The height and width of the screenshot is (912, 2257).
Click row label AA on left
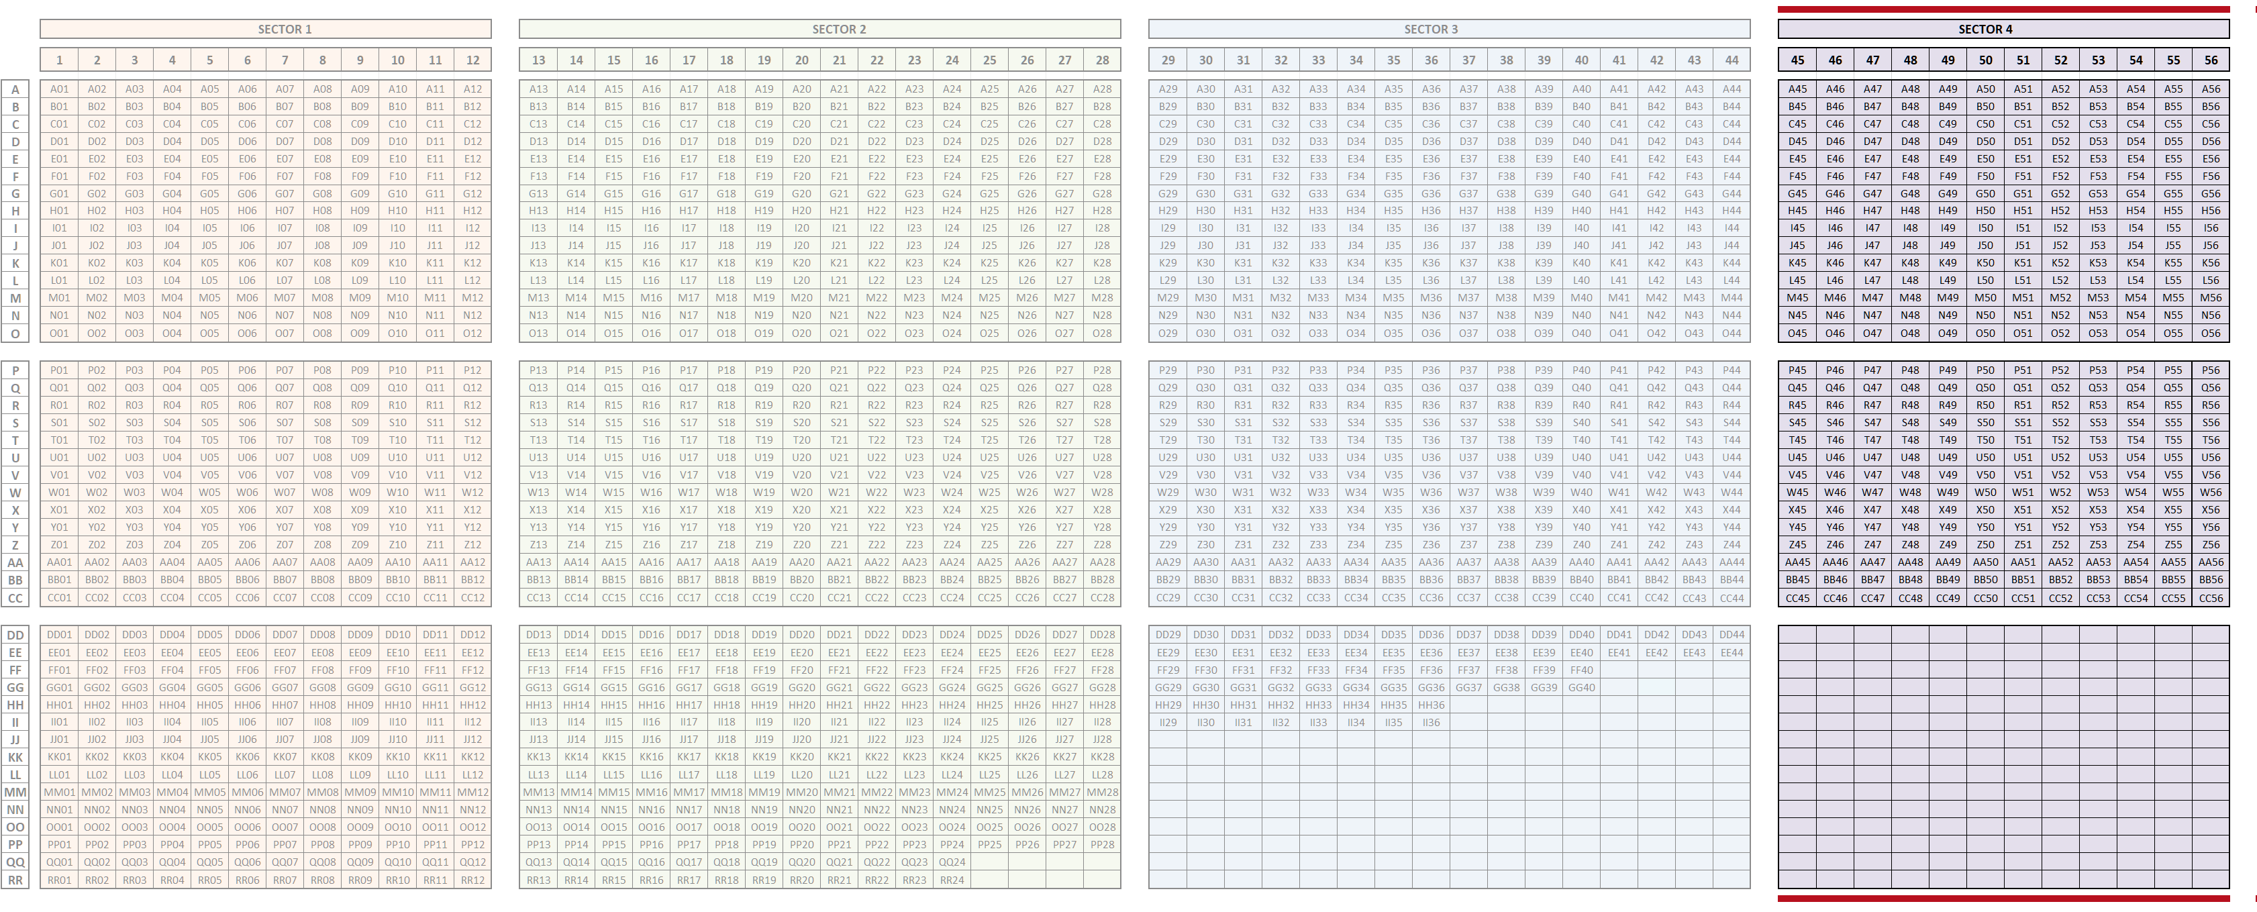15,562
